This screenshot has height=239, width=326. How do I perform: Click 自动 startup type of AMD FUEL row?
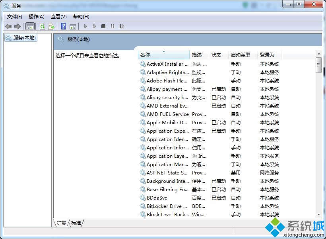click(x=236, y=114)
